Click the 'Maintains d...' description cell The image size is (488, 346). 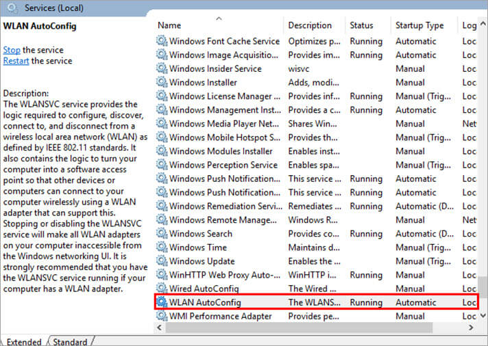click(x=314, y=248)
